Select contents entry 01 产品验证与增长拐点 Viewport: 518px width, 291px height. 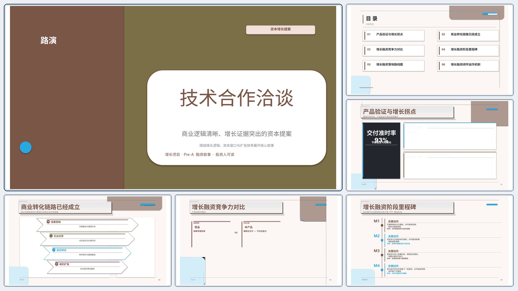[394, 35]
